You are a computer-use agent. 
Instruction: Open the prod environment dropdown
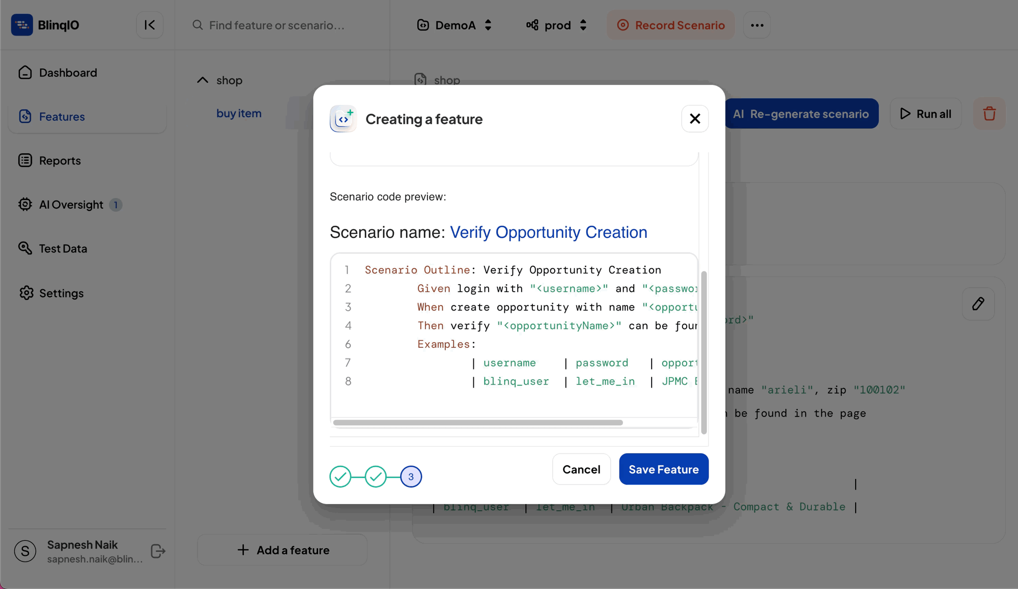(x=557, y=25)
